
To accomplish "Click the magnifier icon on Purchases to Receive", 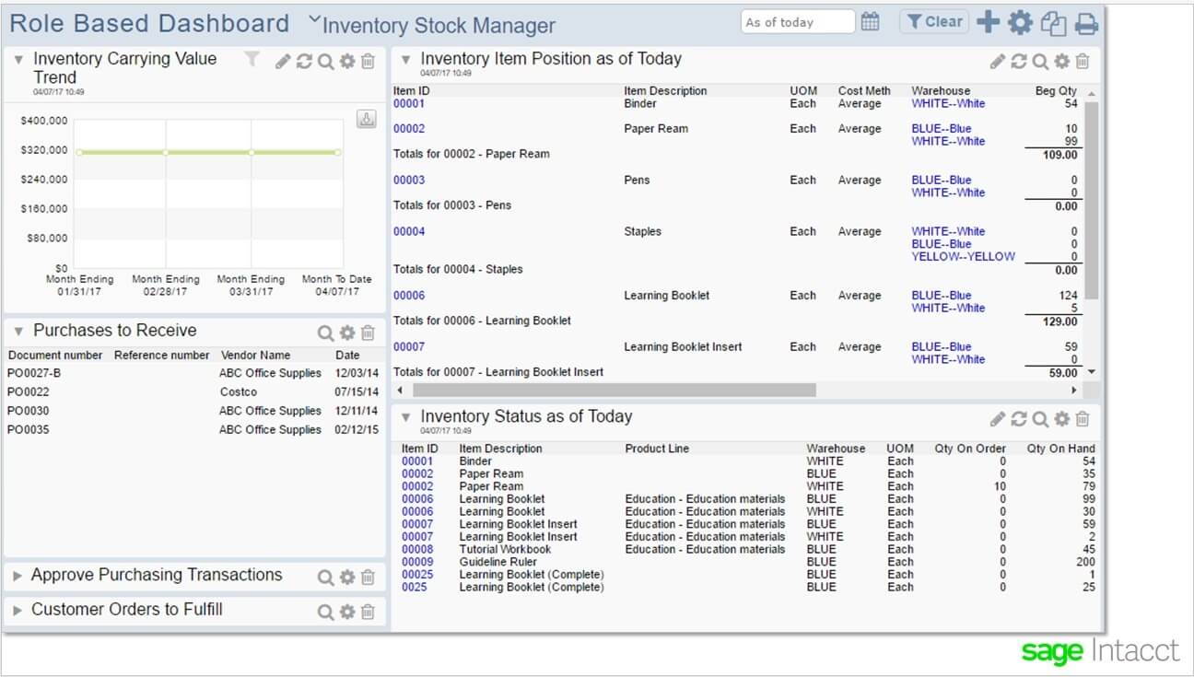I will tap(323, 333).
